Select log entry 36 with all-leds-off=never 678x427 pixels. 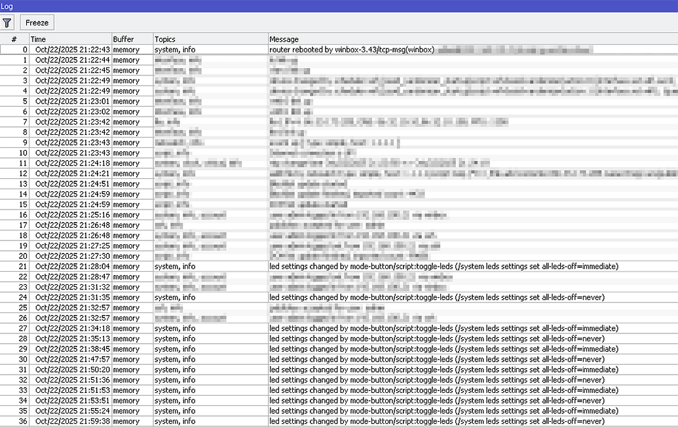tap(328, 421)
